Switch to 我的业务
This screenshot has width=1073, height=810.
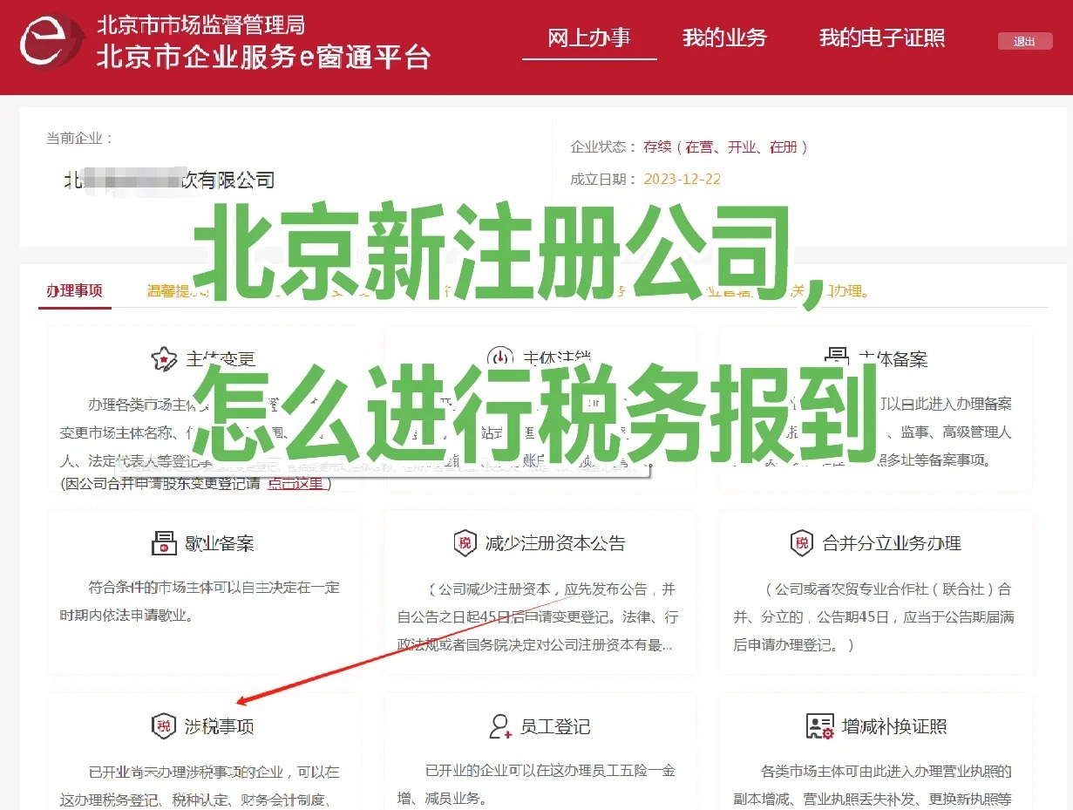pyautogui.click(x=725, y=38)
